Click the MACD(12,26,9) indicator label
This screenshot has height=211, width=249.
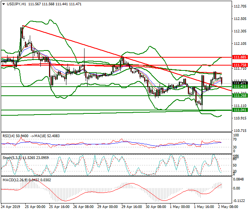coord(15,180)
